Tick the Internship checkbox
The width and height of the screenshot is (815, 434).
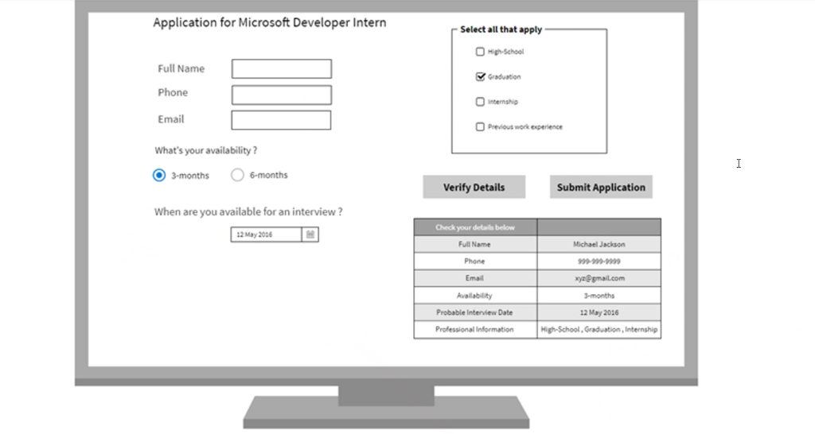480,102
